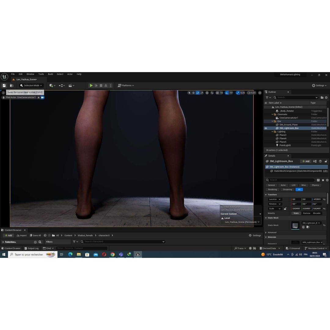The image size is (330, 330).
Task: Open Browse to Content icon in toolbar
Action: click(12, 86)
